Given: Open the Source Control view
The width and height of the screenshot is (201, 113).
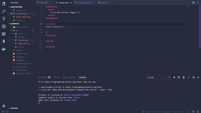Looking at the screenshot, I should coord(4,19).
